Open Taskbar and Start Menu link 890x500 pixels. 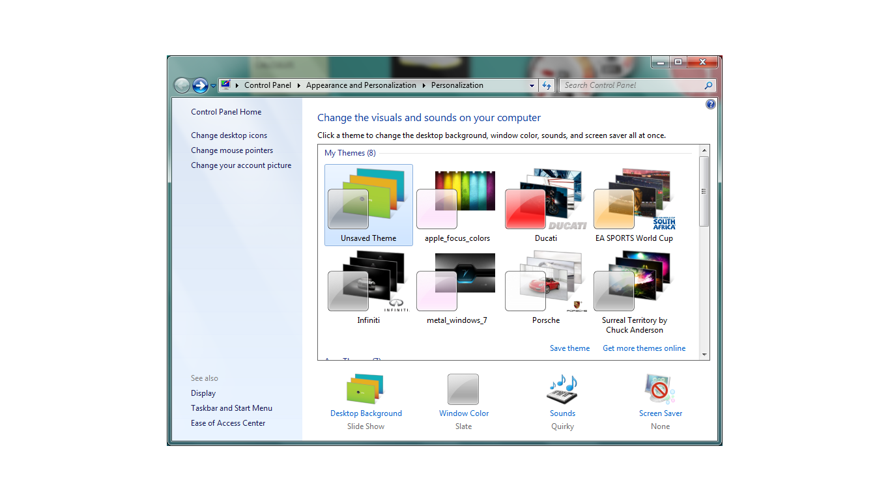(x=231, y=408)
